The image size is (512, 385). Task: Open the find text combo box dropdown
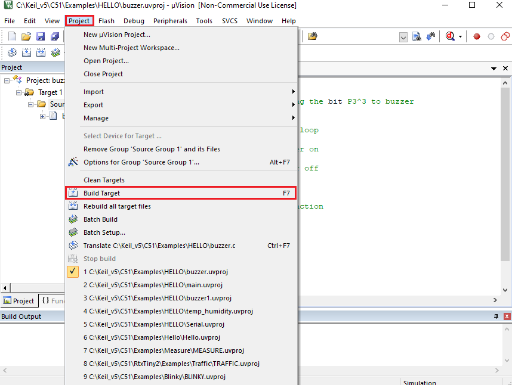click(x=403, y=37)
